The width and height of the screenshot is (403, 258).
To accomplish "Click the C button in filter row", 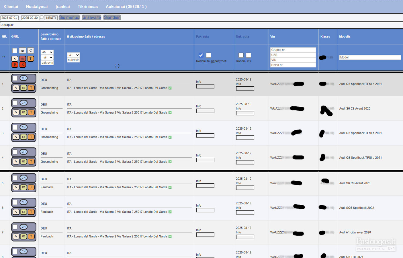I will coord(30,50).
